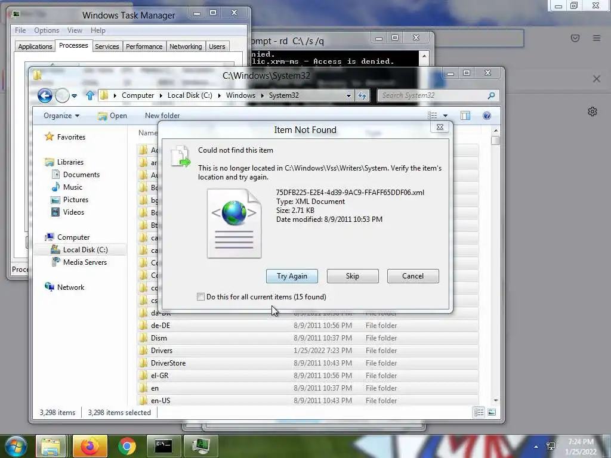This screenshot has height=458, width=611.
Task: Open Documents library
Action: click(x=81, y=175)
